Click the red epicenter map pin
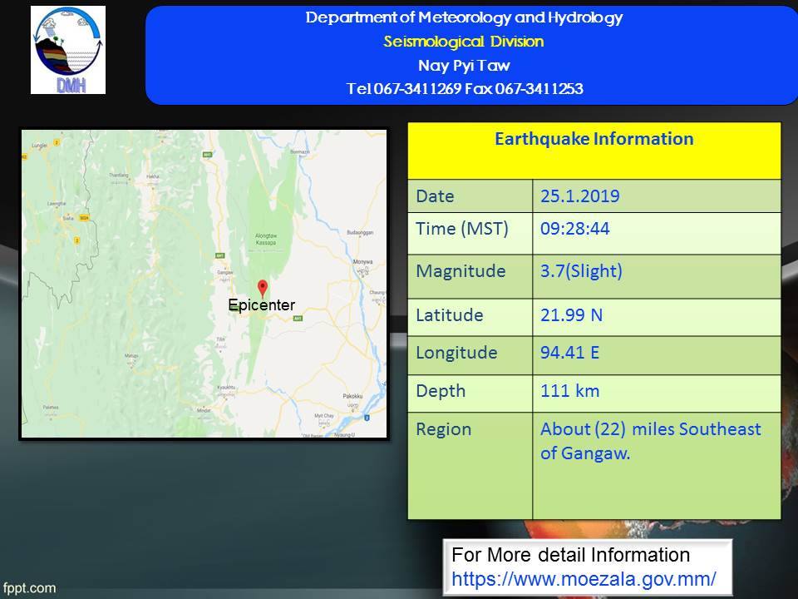Viewport: 798px width, 599px height. click(x=262, y=289)
